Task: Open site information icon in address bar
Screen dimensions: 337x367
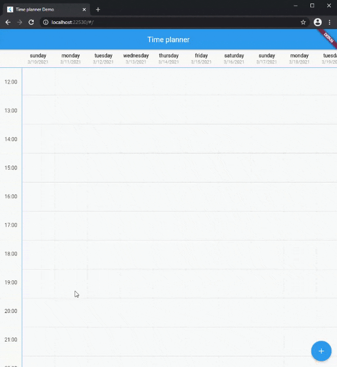Action: pyautogui.click(x=46, y=22)
